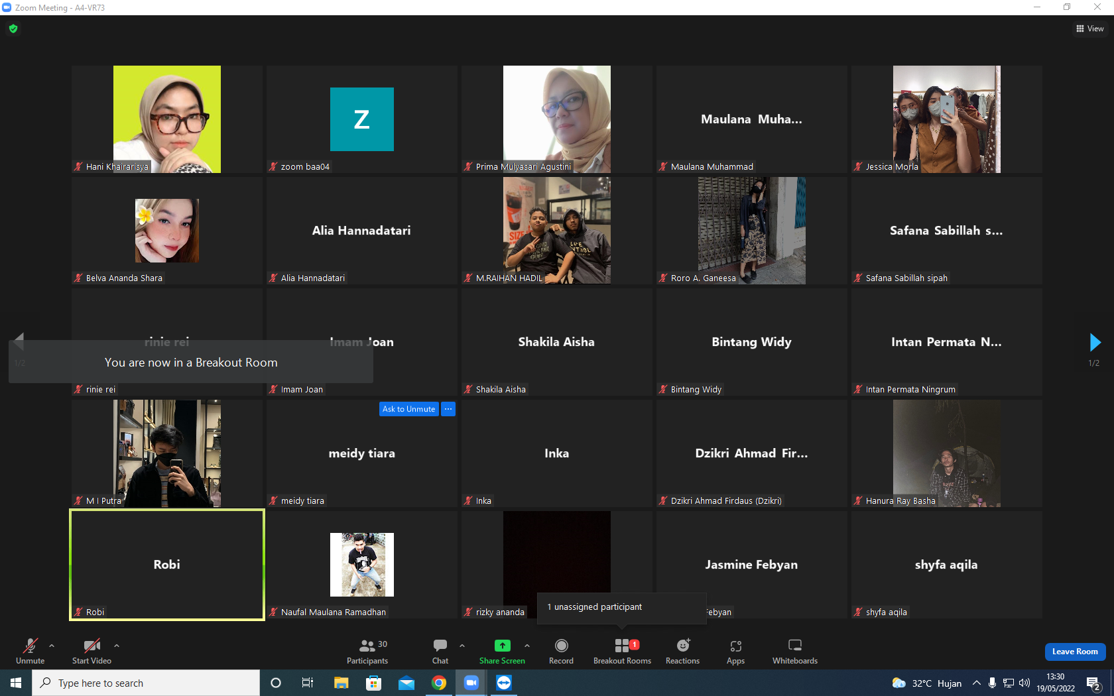Toggle microphone with Unmute button
This screenshot has width=1114, height=696.
pos(31,652)
